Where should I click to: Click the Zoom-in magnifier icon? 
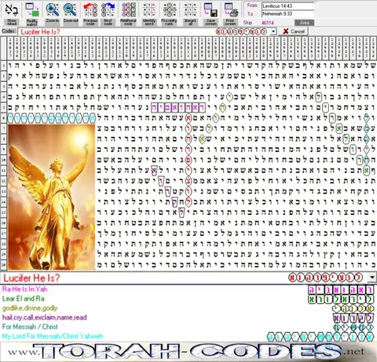pos(52,9)
